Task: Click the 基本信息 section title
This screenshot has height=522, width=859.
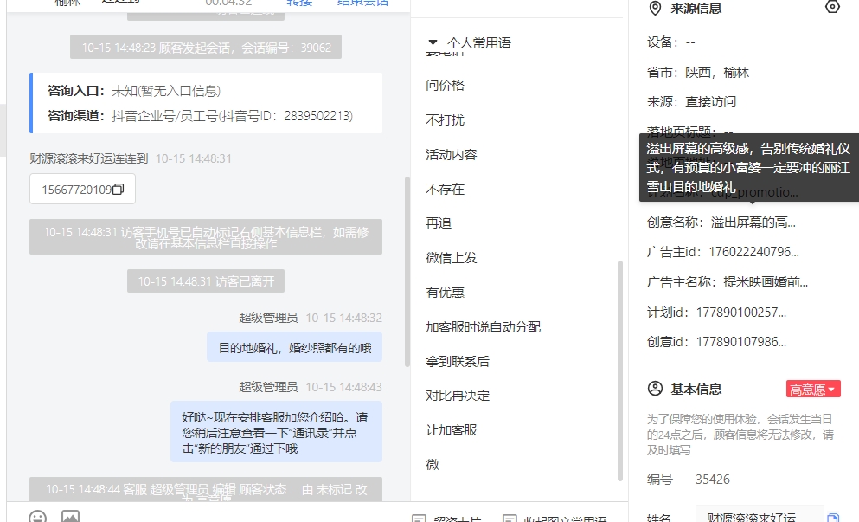Action: click(x=696, y=390)
